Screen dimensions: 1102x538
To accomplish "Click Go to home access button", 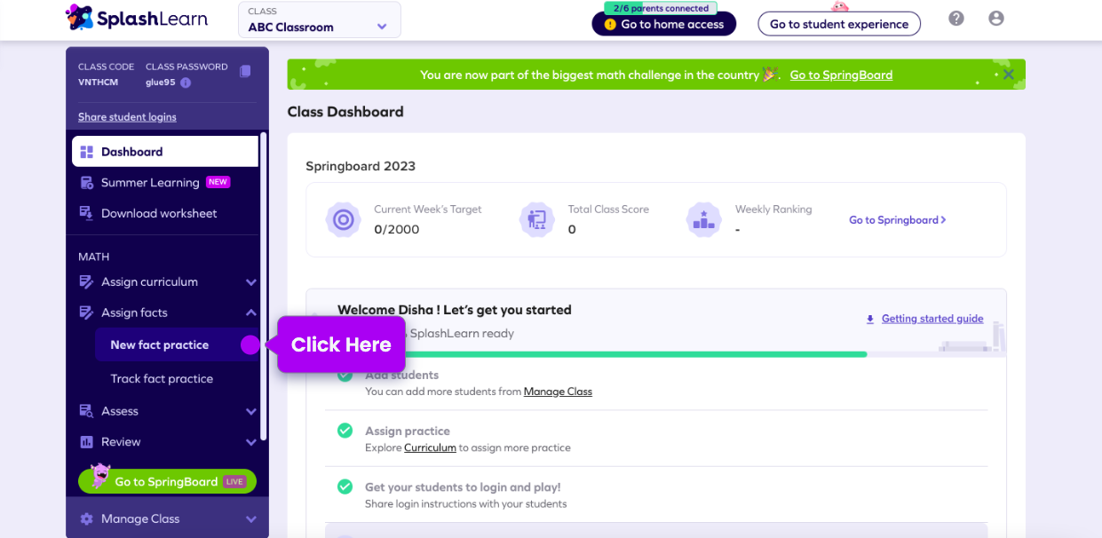I will [664, 24].
